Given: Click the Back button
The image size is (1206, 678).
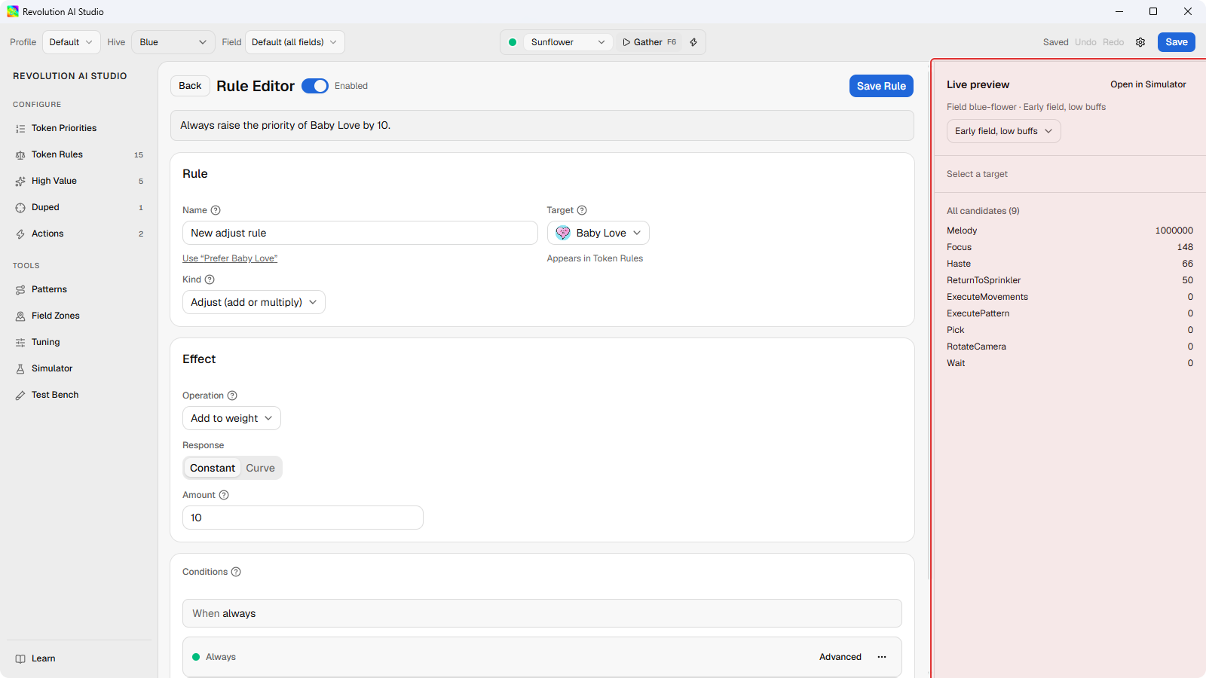Looking at the screenshot, I should (x=190, y=86).
